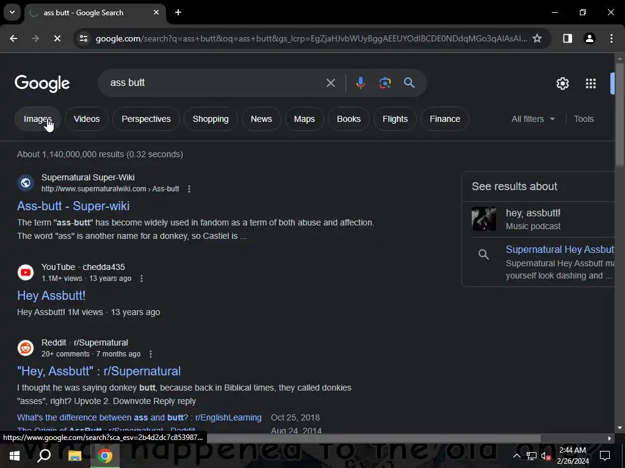Open the muted volume tray icon
The image size is (625, 468).
coord(546,456)
